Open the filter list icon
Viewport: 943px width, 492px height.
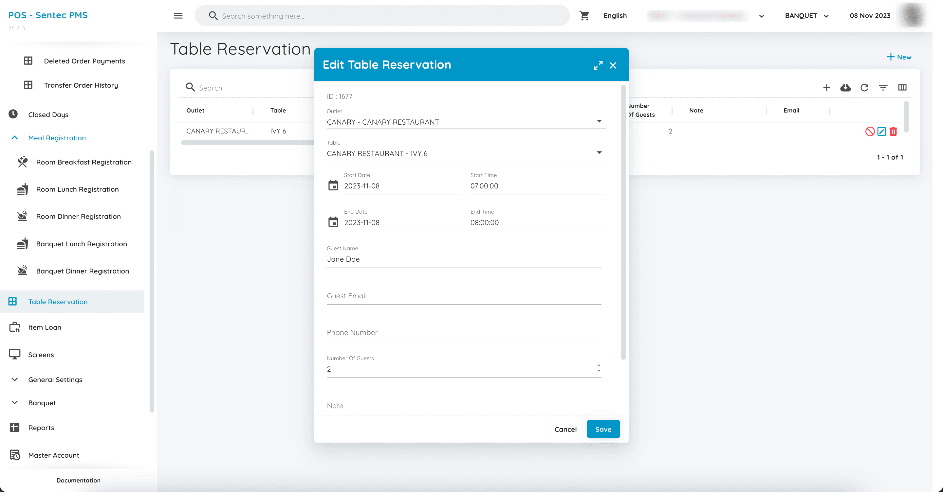[x=883, y=88]
